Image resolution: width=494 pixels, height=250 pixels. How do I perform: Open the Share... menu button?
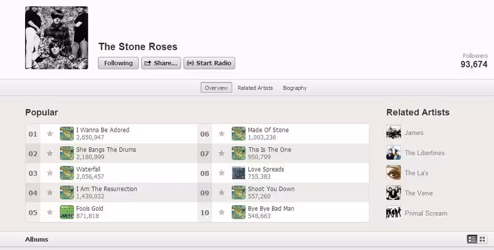tap(161, 63)
